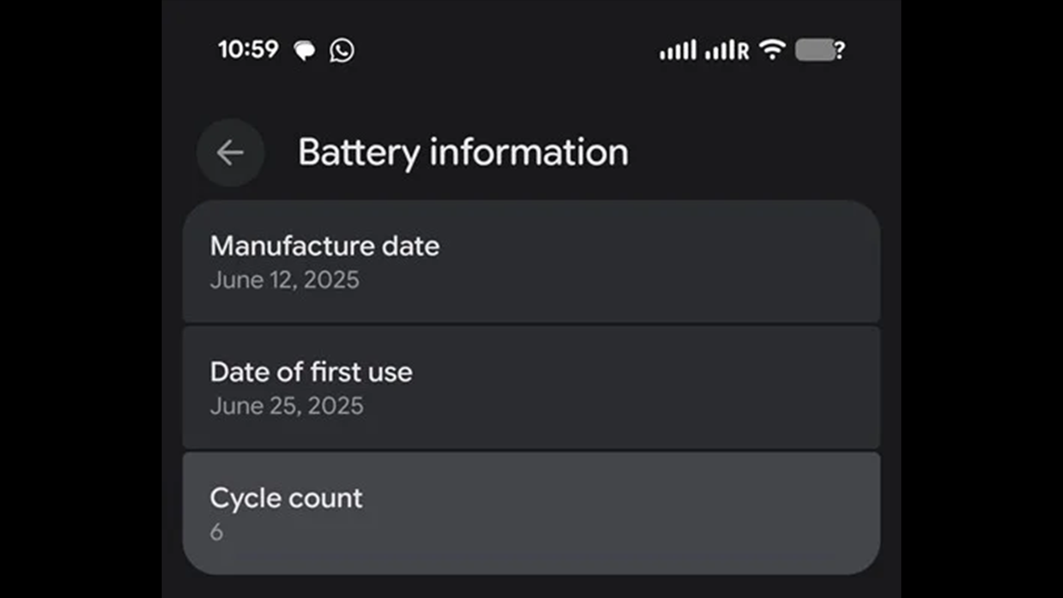Tap the Battery information page title

click(463, 152)
